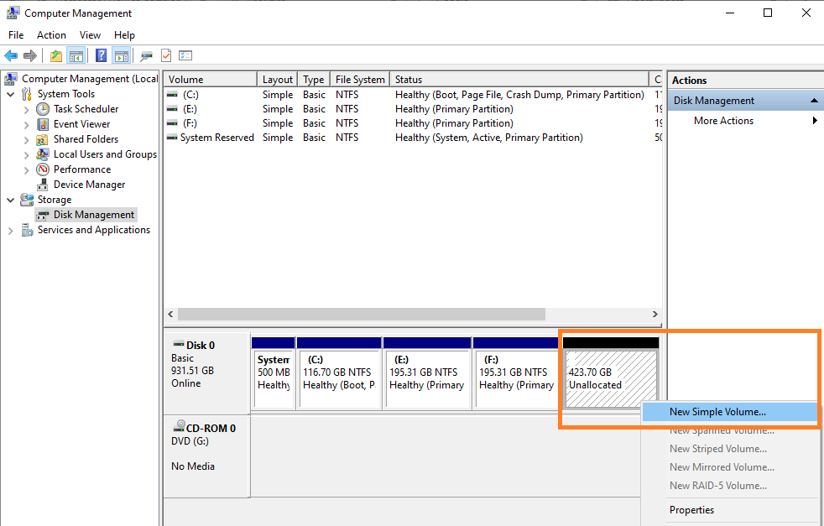
Task: Click the New Mirrored Volume menu entry
Action: click(729, 467)
